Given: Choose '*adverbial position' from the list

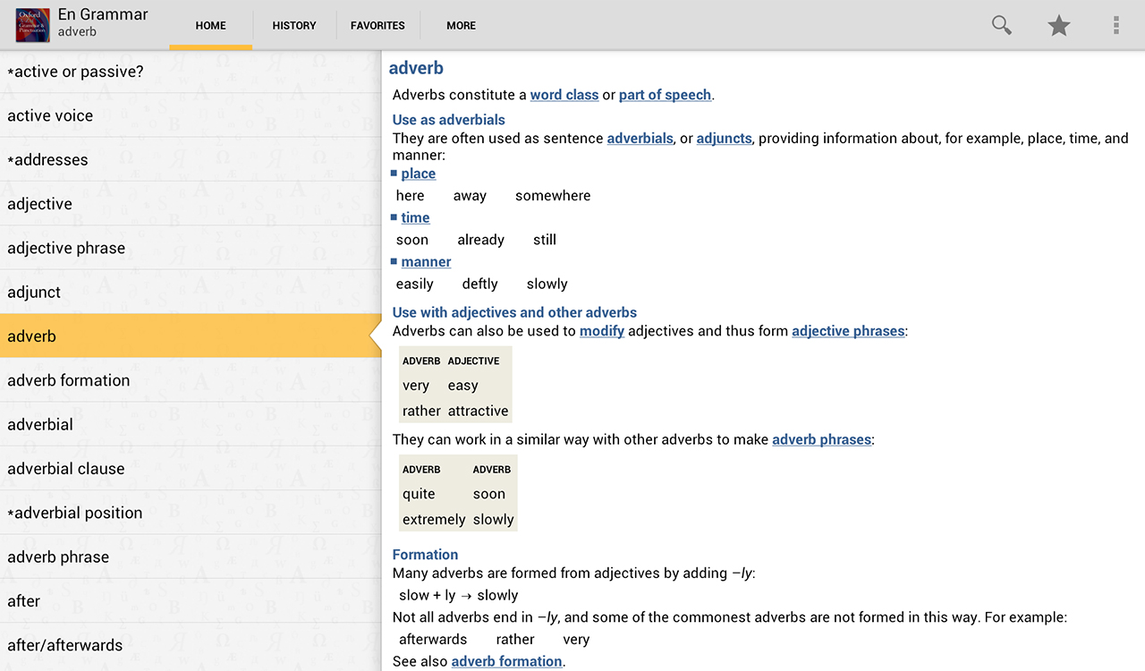Looking at the screenshot, I should coord(75,513).
